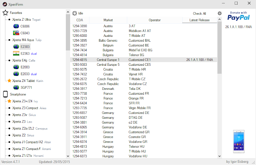256x165 pixels.
Task: Click the Idle status spinner icon
Action: click(75, 14)
